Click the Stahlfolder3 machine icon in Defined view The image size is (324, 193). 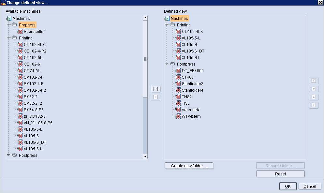(178, 83)
